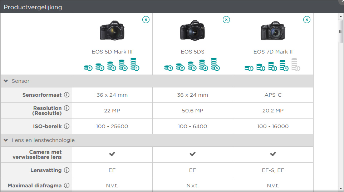Click the vertical scrollbar thumb

341,31
